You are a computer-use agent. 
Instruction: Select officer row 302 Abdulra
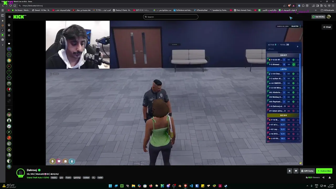(x=283, y=92)
